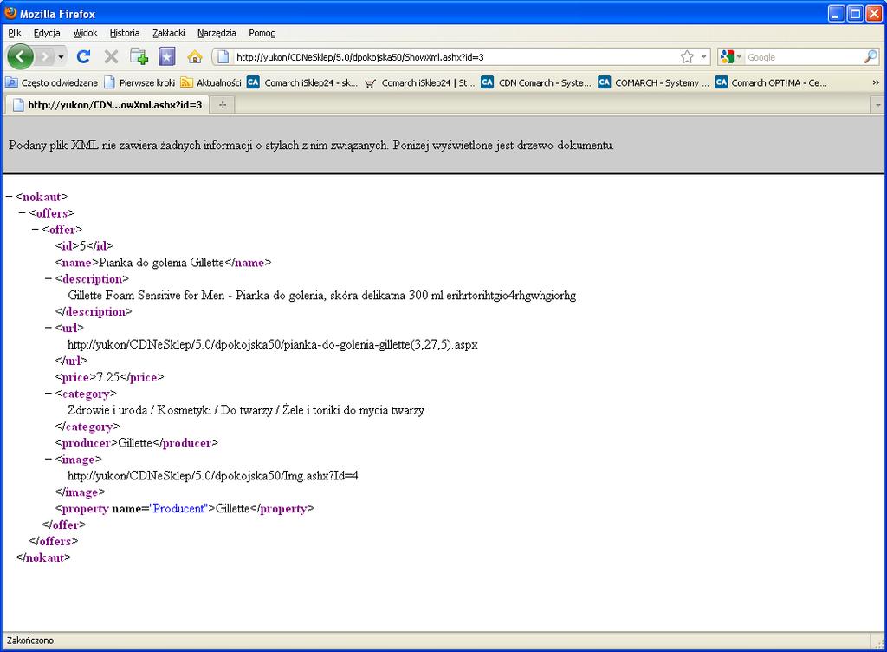The image size is (887, 652).
Task: Select the ShowXml.ashx?id=3 tab
Action: click(x=107, y=105)
